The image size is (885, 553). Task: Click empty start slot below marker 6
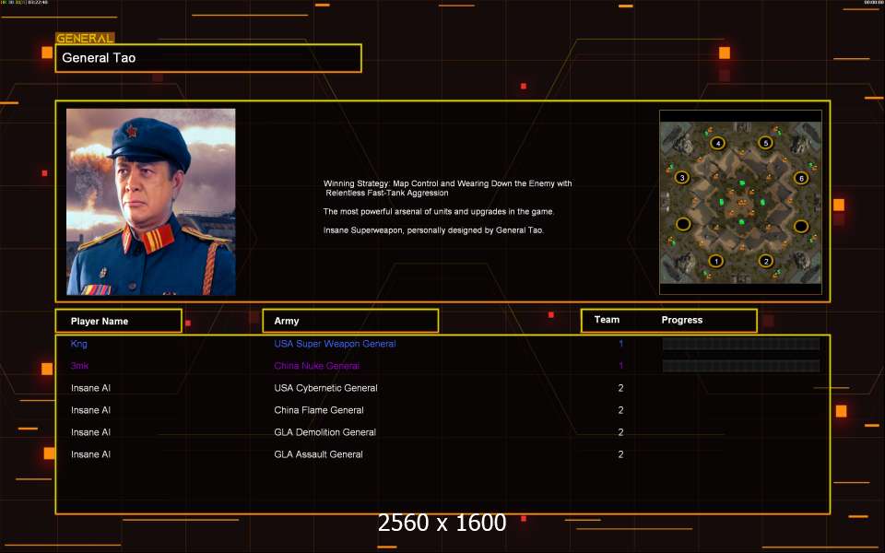(x=801, y=227)
